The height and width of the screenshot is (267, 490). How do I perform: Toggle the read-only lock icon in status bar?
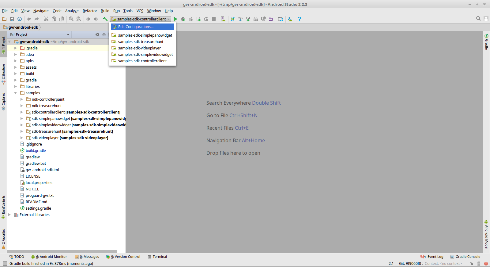click(471, 264)
